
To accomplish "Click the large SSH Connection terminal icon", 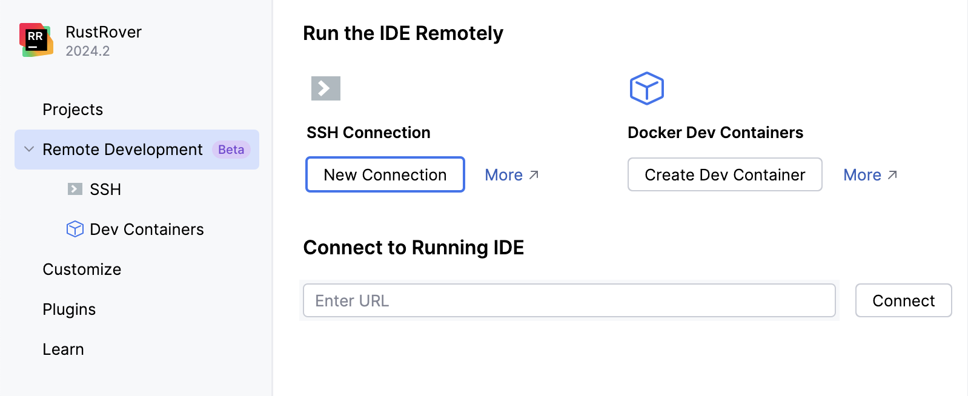I will (x=326, y=88).
